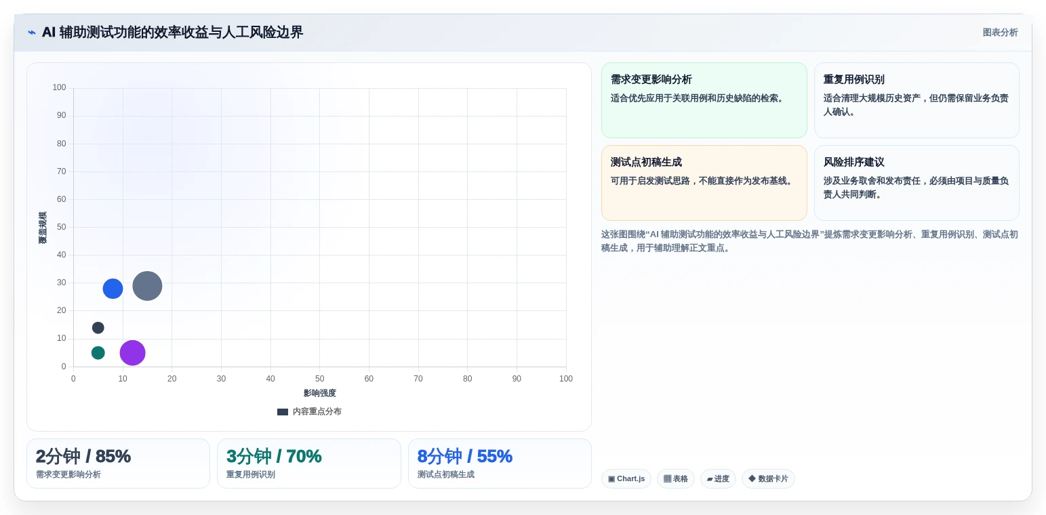
Task: Select the small dark navy bubble
Action: pos(98,328)
